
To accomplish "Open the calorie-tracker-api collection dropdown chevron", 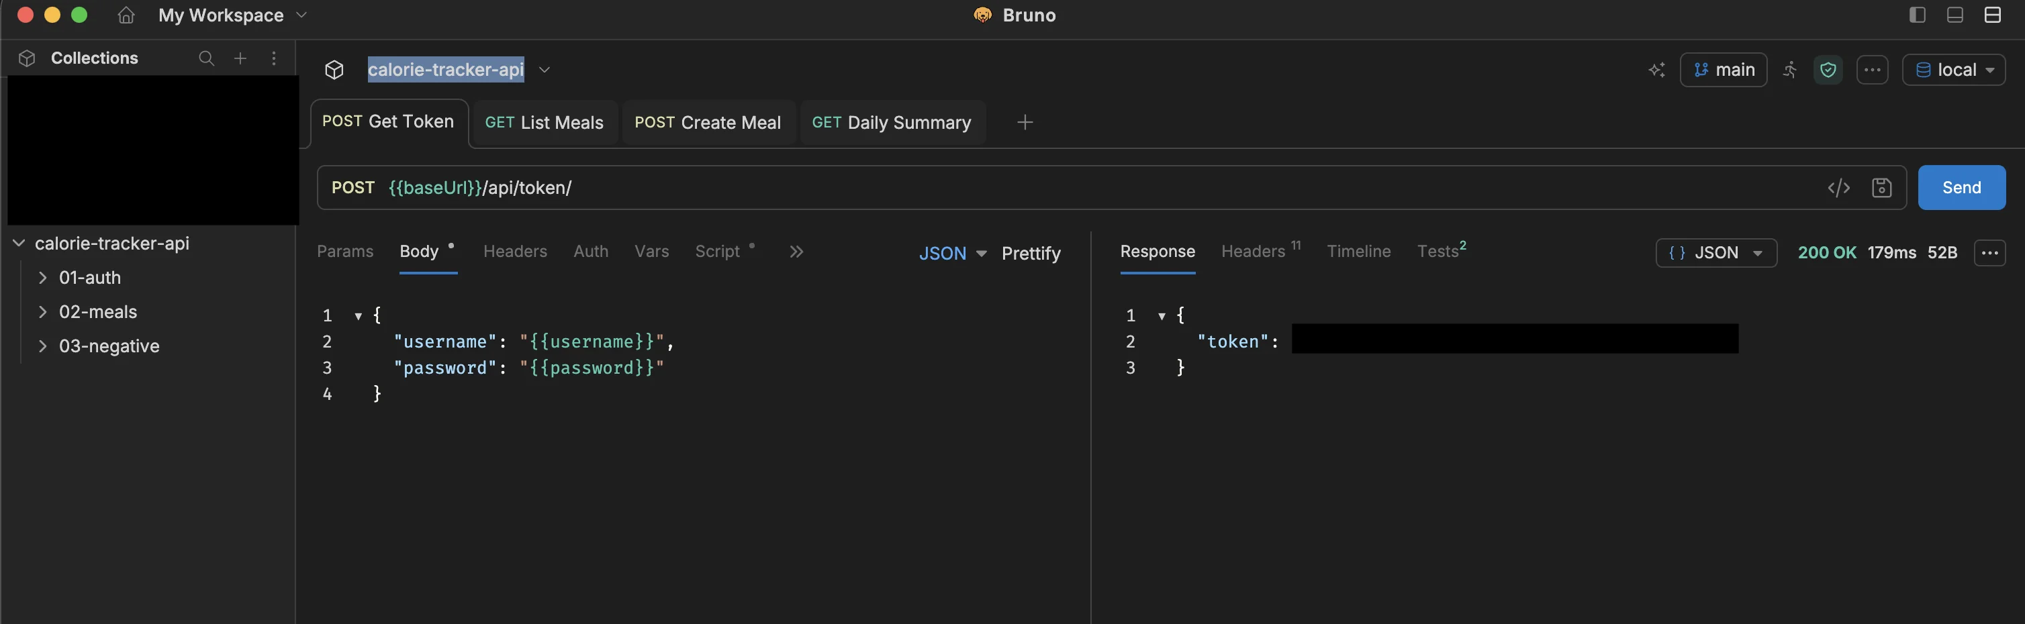I will 544,70.
